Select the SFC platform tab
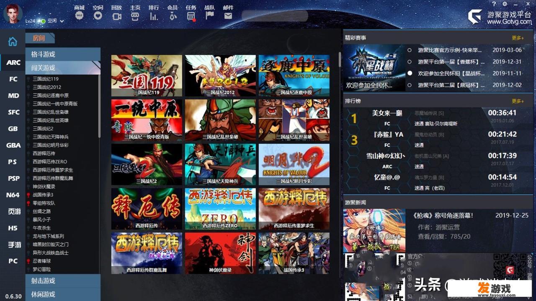The width and height of the screenshot is (536, 301). 13,112
